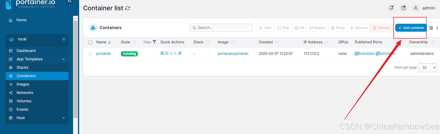Go to Images in sidebar
Screen dimensions: 440x134
coord(23,84)
